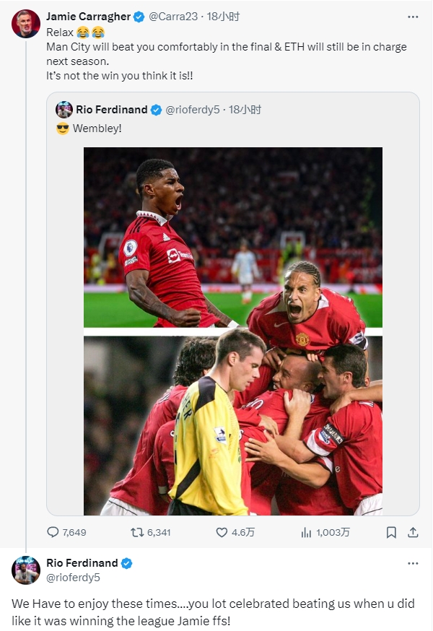Click the @rioferdy5 handle under reply
Image resolution: width=433 pixels, height=631 pixels.
click(x=73, y=578)
